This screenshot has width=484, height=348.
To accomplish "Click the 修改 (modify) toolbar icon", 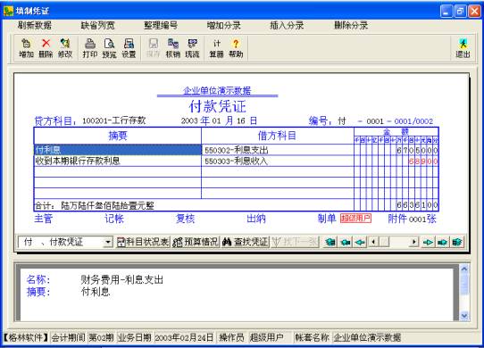I will tap(65, 48).
